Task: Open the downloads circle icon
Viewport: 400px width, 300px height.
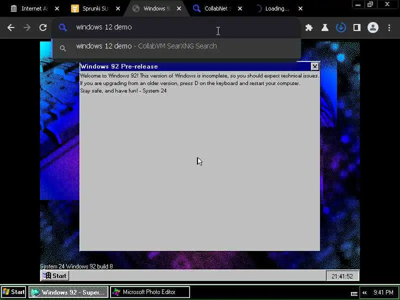Action: coord(341,27)
